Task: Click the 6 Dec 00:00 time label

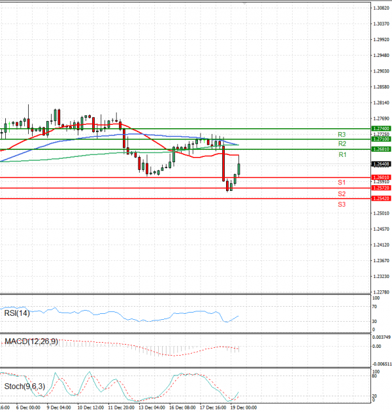Action: tap(28, 407)
